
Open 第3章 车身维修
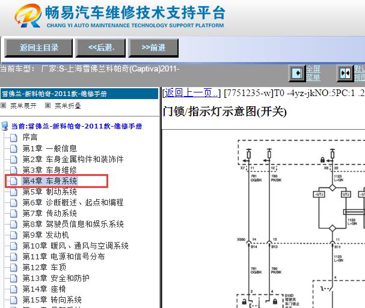pos(49,170)
